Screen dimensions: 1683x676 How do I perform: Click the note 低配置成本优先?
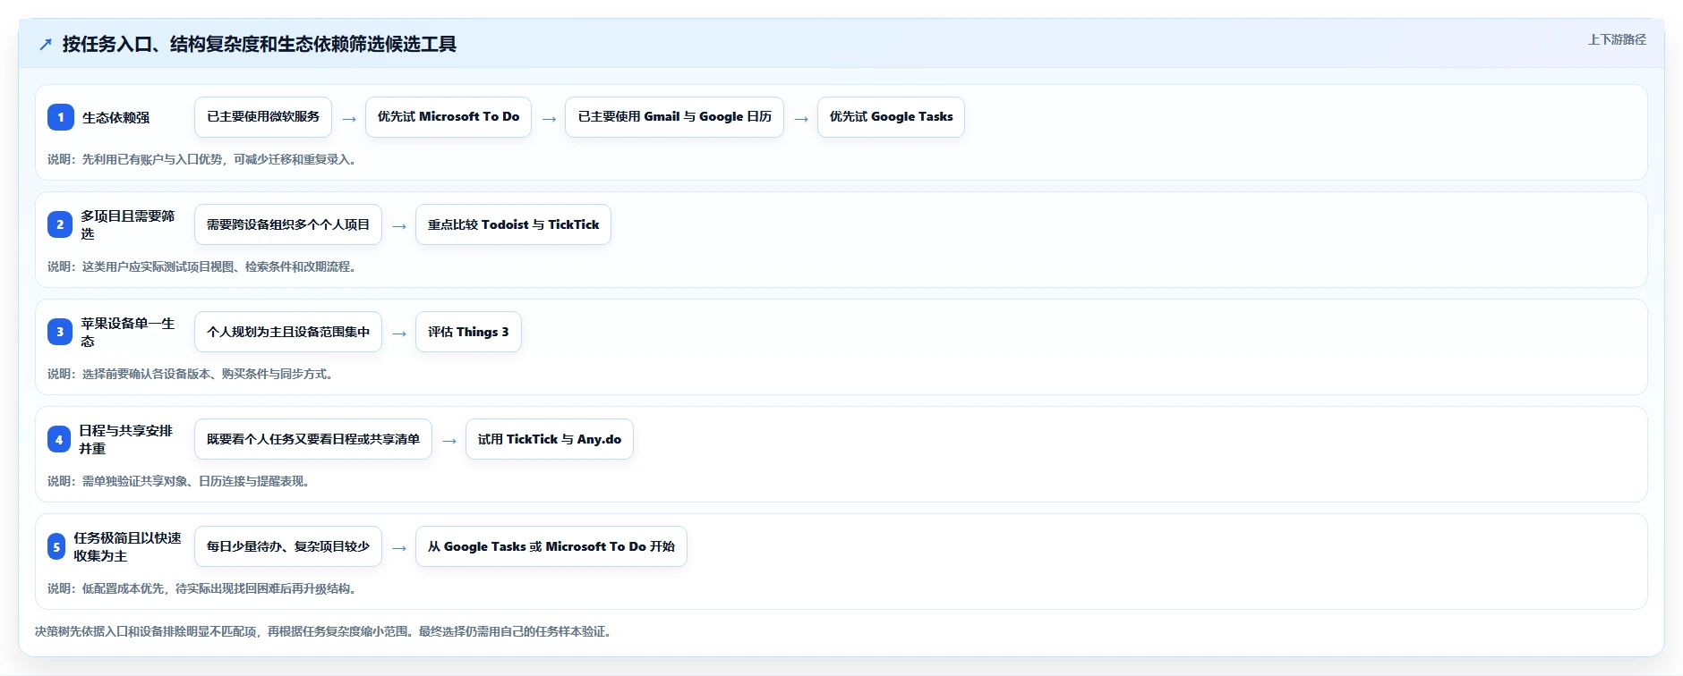coord(204,588)
